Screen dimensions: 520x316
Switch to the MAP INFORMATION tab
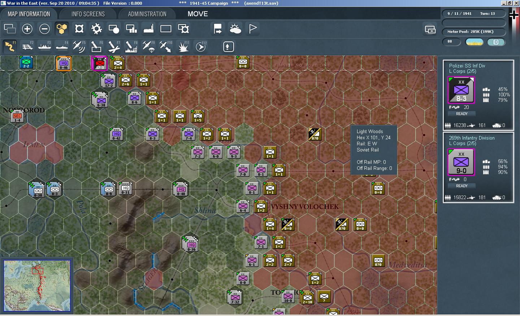point(29,14)
